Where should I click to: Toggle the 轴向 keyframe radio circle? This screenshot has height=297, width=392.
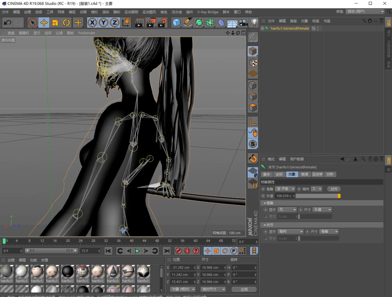tap(299, 189)
